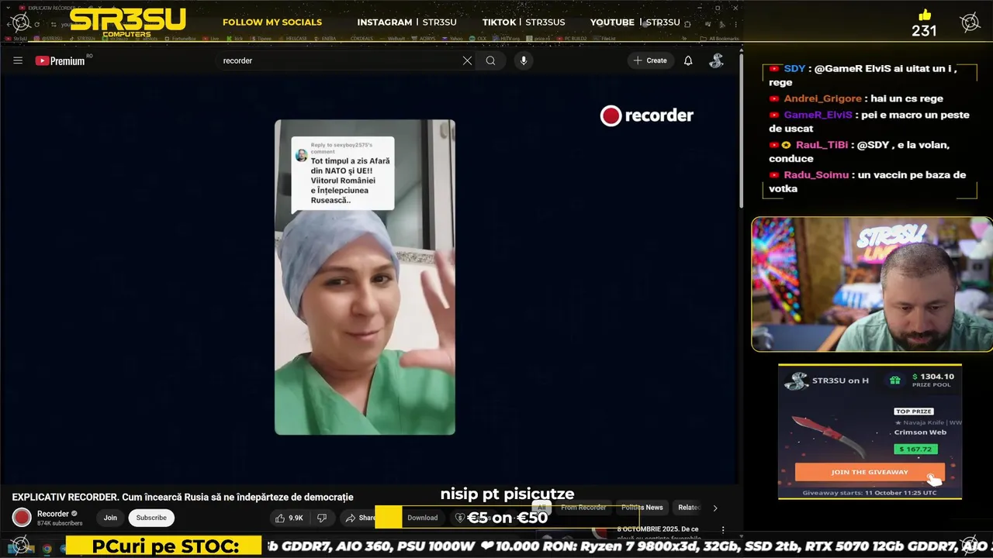Click the Share button
The height and width of the screenshot is (558, 993).
[360, 518]
